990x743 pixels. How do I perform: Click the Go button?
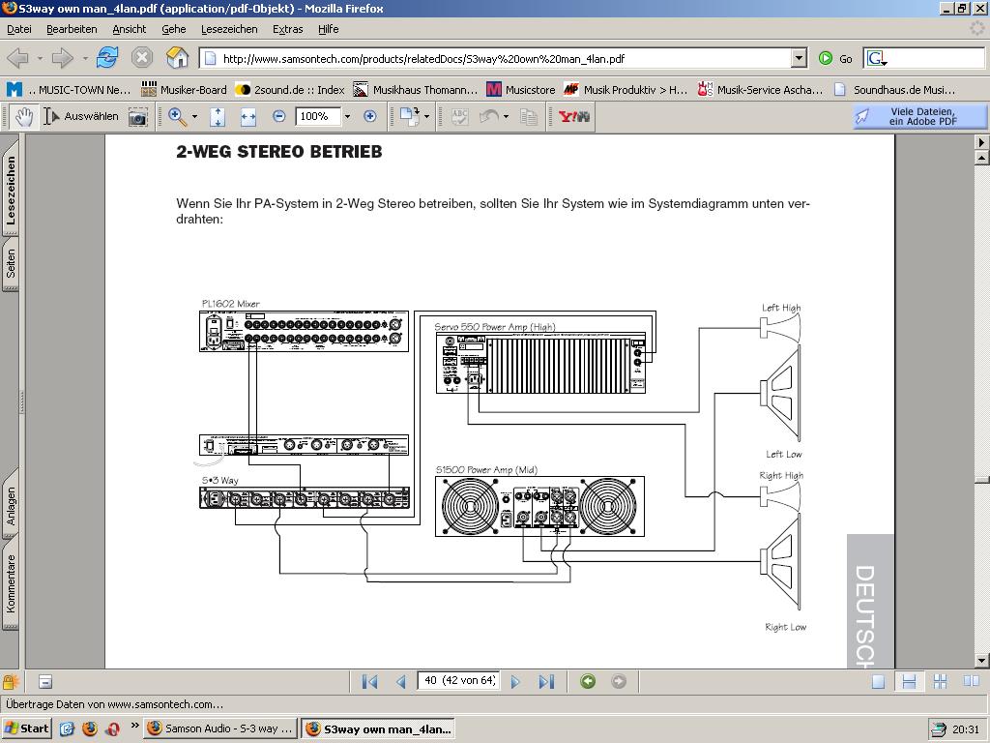(835, 58)
